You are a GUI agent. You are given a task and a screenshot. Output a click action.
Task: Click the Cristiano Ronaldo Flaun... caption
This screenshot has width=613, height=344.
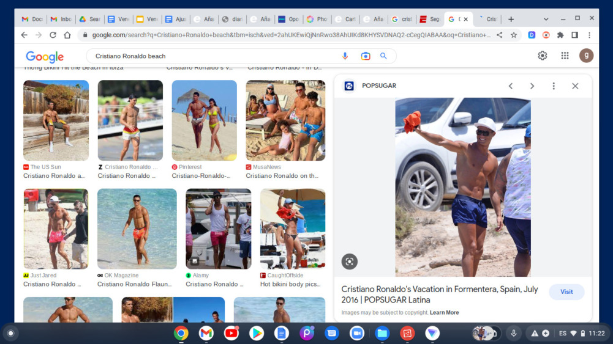[x=134, y=284]
